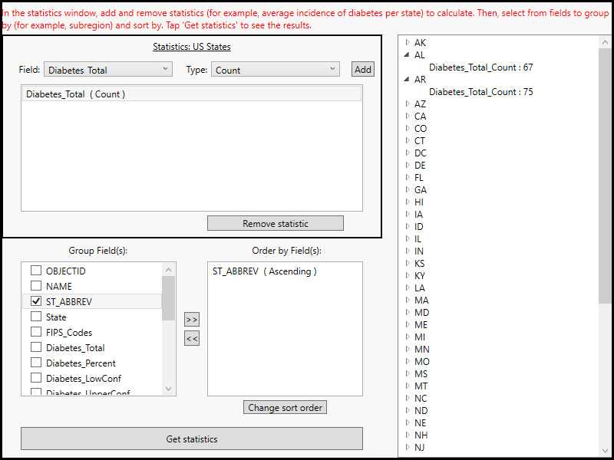Expand the ME tree node
Image resolution: width=614 pixels, height=460 pixels.
[x=408, y=324]
